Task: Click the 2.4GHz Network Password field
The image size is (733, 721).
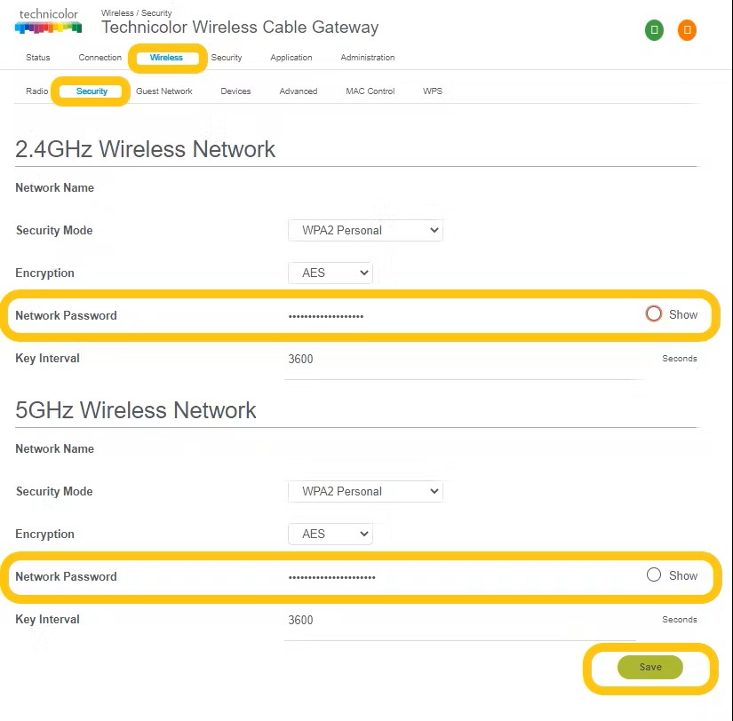Action: (444, 315)
